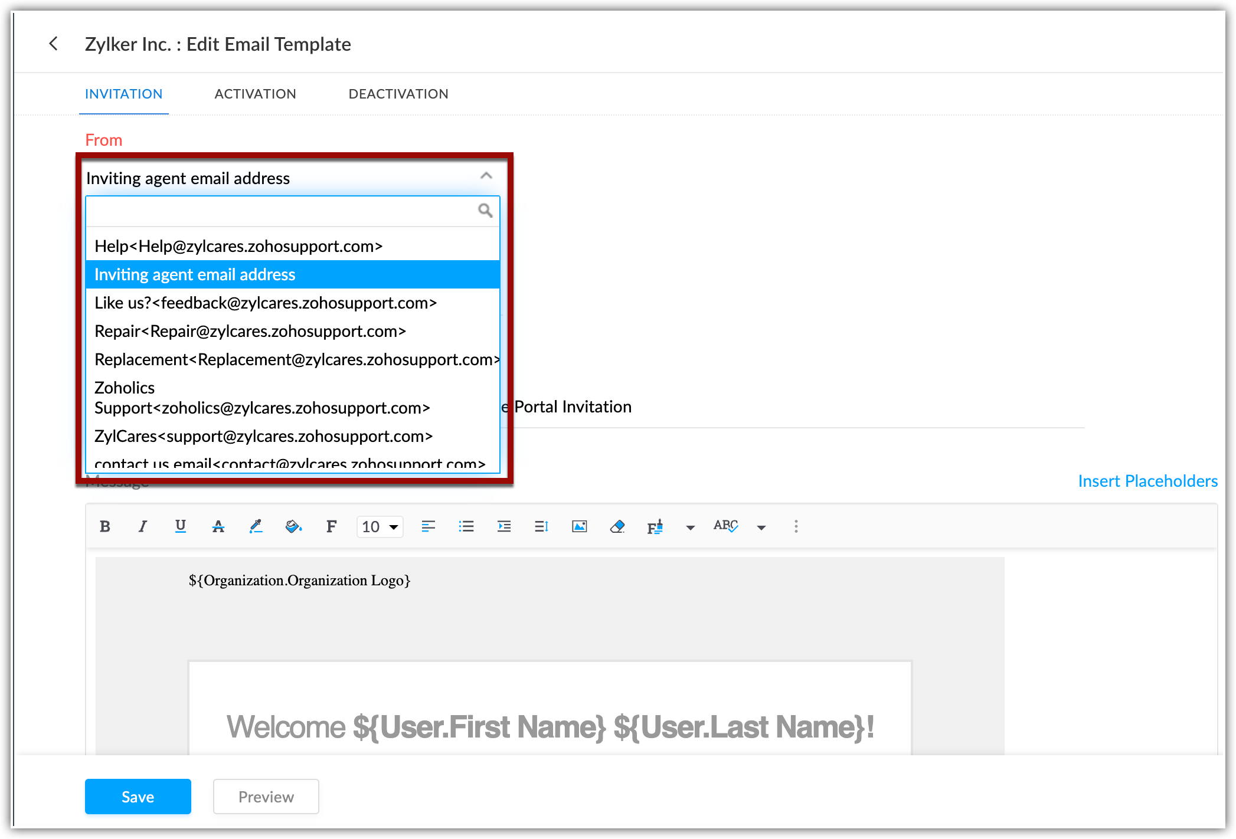Open the text color dropper picker

(256, 526)
